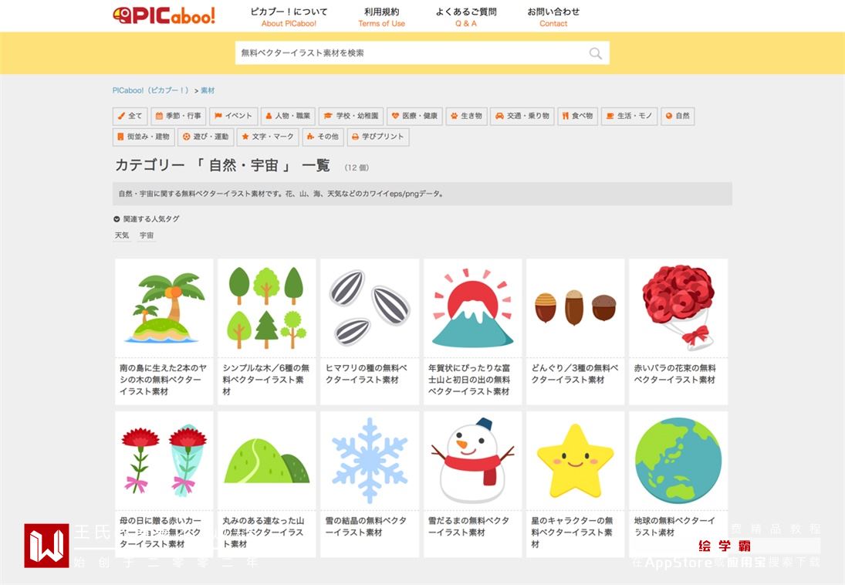Click the 天気 popular tag
Viewport: 845px width, 585px height.
point(122,235)
